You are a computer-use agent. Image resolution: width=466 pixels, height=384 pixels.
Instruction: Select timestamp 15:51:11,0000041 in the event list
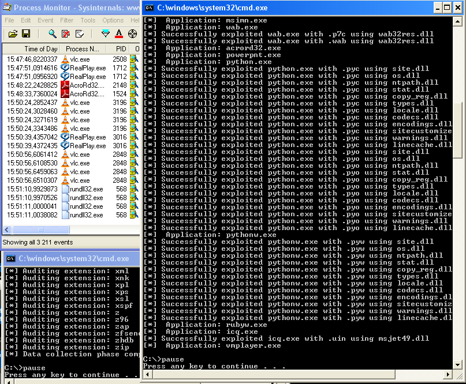click(x=32, y=206)
